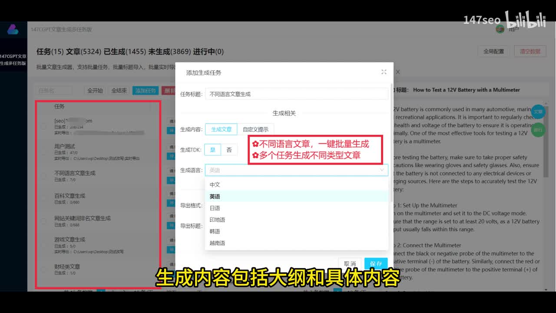The height and width of the screenshot is (313, 556).
Task: Click the 保存 button
Action: coord(376,263)
